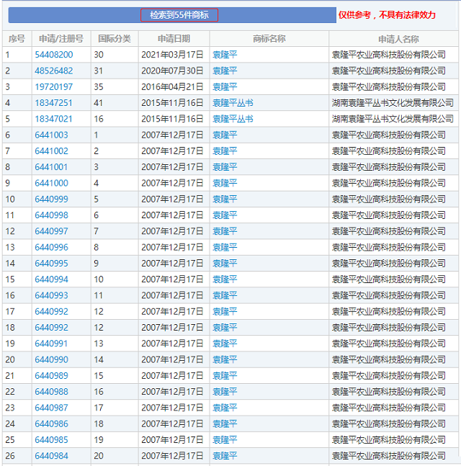
Task: Click the 商标名称 column header
Action: (269, 39)
